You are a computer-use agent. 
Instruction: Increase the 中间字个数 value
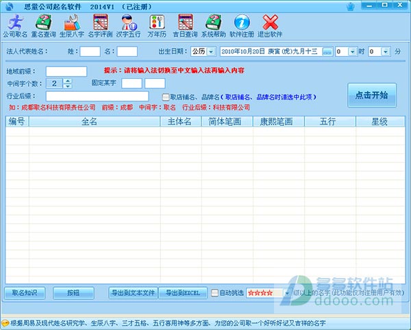click(x=68, y=81)
